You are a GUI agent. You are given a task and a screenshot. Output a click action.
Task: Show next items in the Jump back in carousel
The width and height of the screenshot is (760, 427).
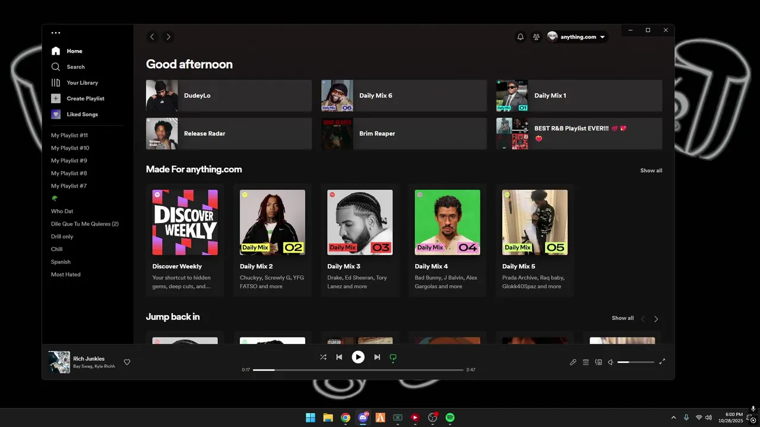656,319
